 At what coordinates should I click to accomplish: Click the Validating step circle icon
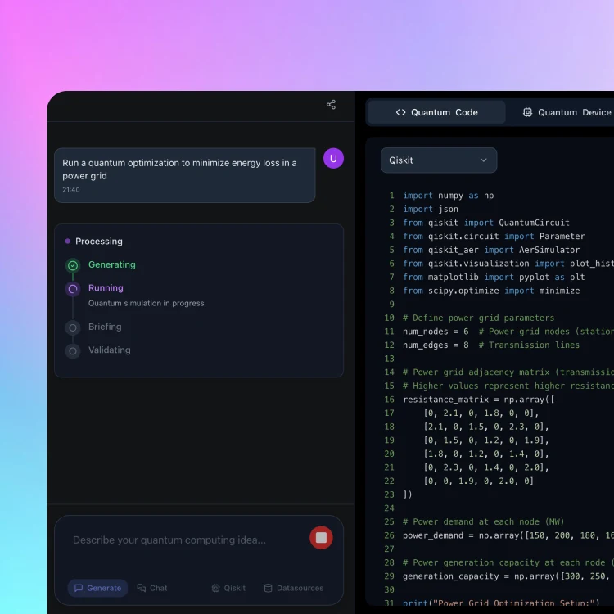(73, 351)
